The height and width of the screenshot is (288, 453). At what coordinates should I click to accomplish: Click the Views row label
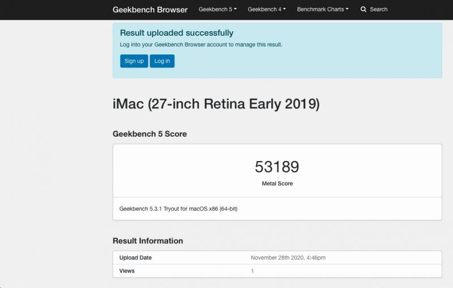[127, 271]
